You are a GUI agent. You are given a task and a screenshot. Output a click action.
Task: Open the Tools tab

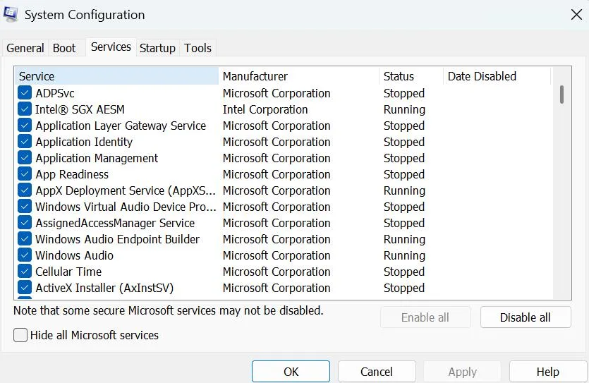coord(198,48)
